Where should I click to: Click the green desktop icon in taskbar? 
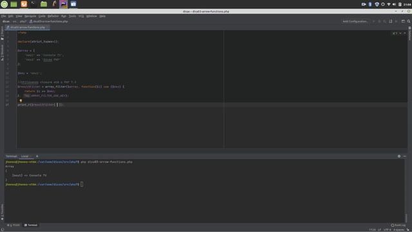coord(14,5)
